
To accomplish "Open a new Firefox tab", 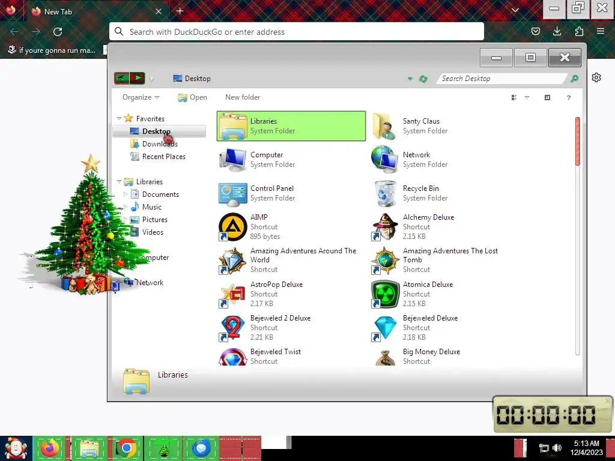I will [180, 11].
